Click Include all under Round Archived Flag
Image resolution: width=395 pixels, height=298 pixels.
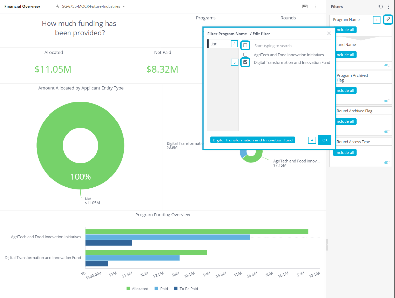click(x=345, y=121)
